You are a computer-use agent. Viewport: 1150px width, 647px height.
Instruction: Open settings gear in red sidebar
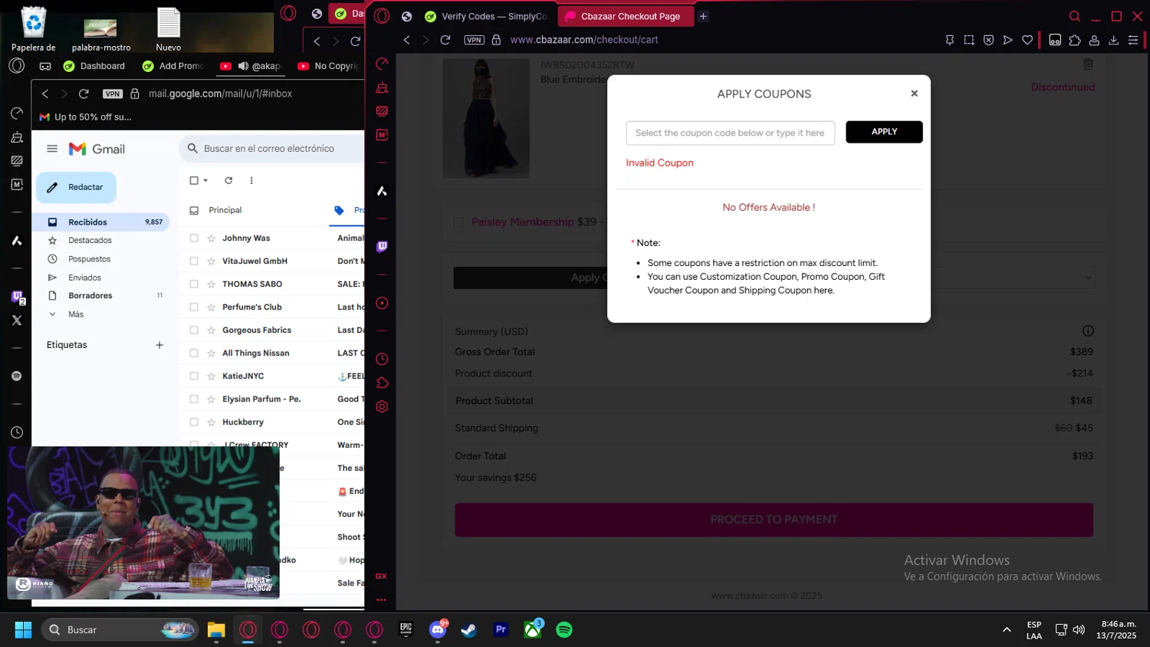(382, 407)
